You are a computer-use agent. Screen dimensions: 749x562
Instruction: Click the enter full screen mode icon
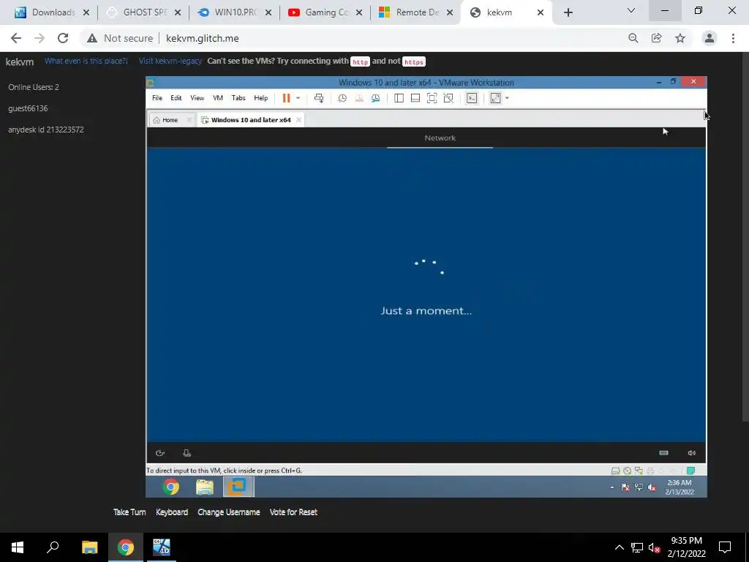432,98
